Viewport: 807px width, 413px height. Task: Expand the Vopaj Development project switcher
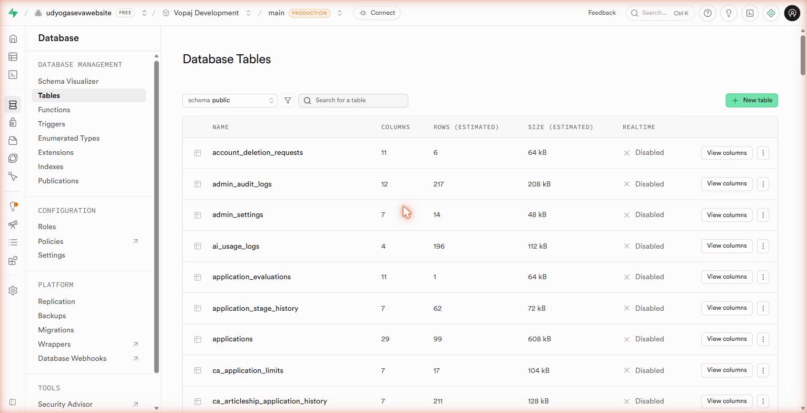(248, 13)
